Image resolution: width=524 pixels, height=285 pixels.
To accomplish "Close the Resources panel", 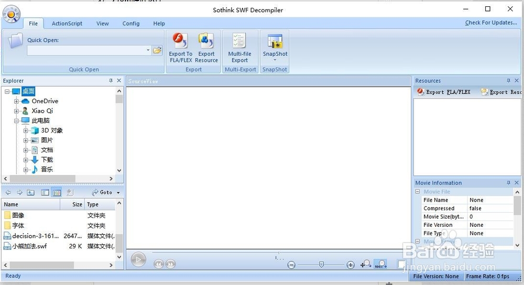I will 517,81.
